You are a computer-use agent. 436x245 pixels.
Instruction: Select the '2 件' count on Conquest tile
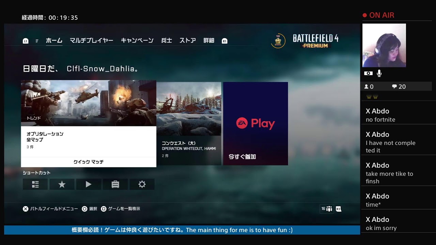pyautogui.click(x=165, y=156)
